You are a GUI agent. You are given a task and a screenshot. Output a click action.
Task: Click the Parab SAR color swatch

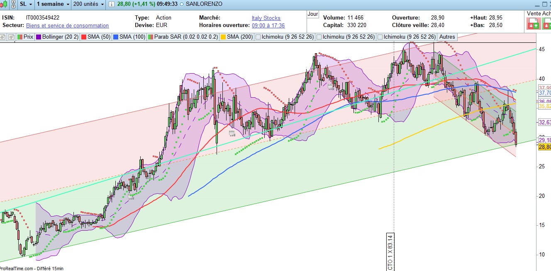(151, 37)
